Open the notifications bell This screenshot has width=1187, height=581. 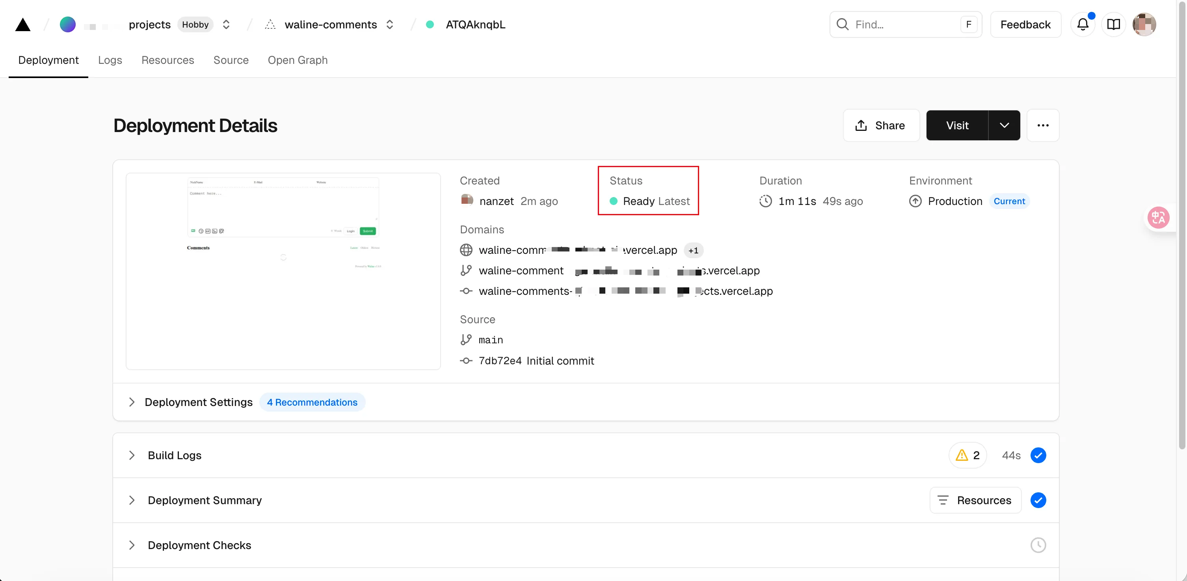pyautogui.click(x=1083, y=24)
